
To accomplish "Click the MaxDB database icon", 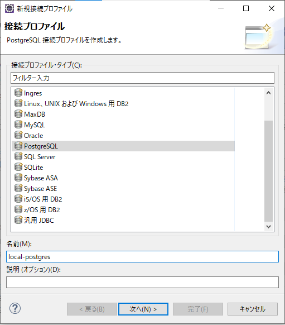I will (18, 114).
